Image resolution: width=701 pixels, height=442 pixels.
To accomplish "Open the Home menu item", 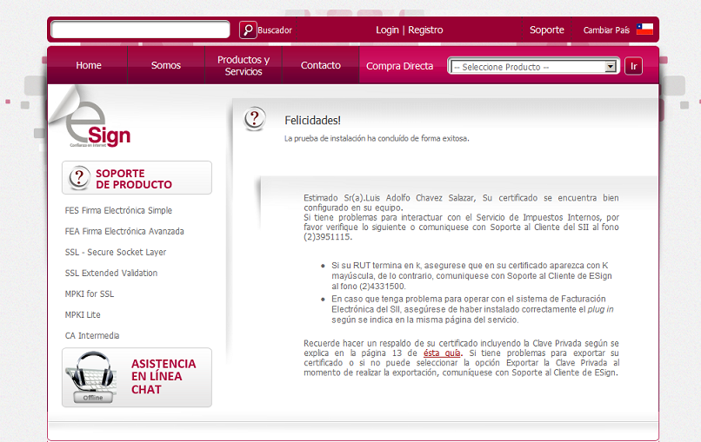I will [x=89, y=66].
